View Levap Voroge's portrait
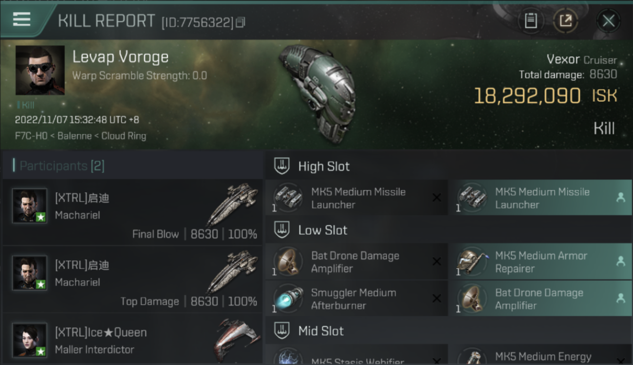 40,70
